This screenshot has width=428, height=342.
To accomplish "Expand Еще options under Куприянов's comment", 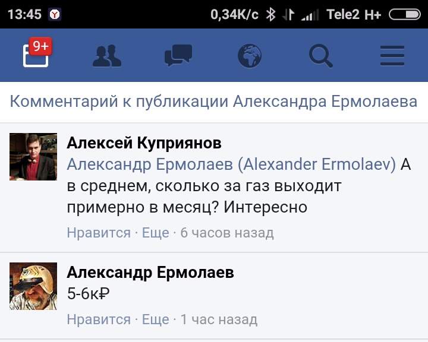I will coord(156,233).
